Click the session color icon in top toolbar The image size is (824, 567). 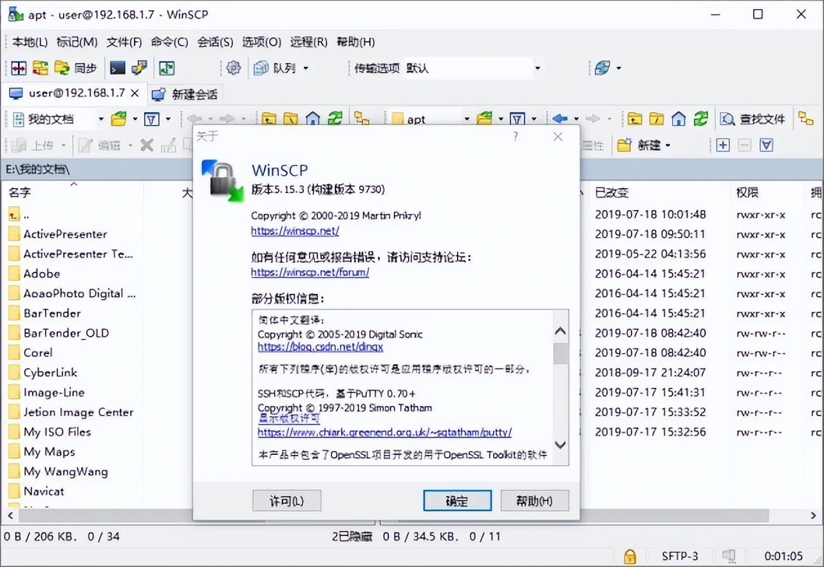coord(603,68)
